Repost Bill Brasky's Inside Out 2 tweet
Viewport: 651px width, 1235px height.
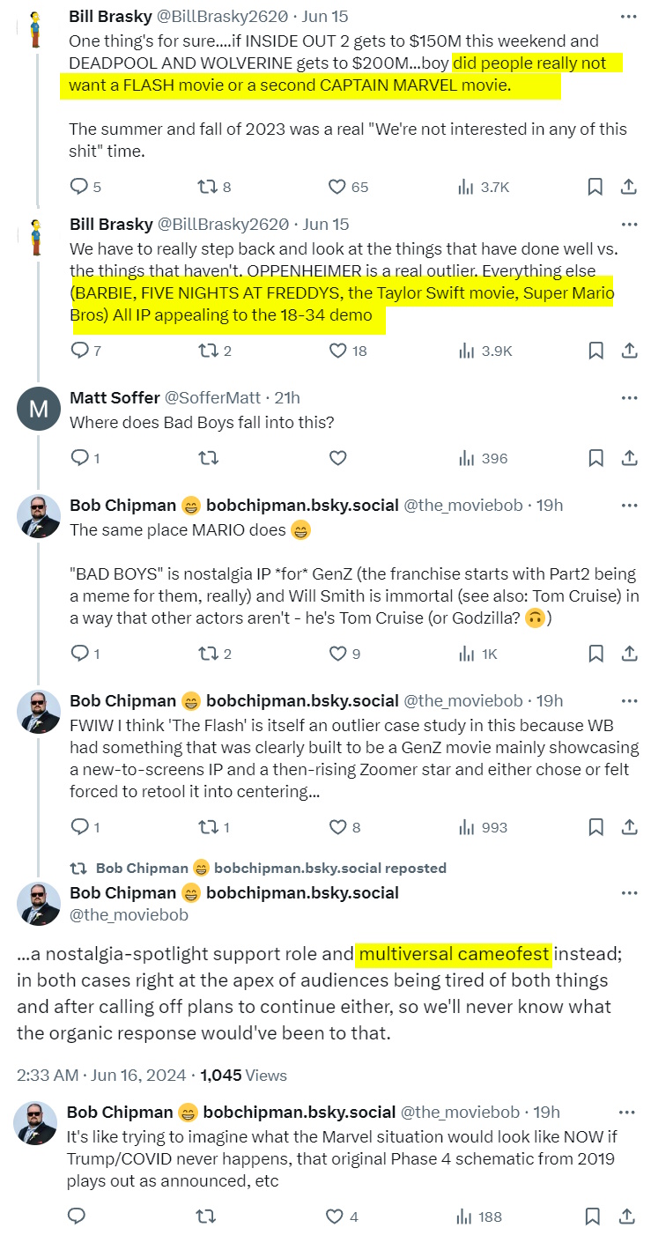207,187
